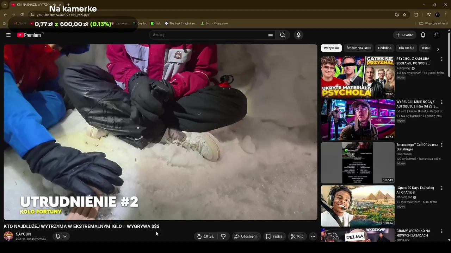Viewport: 451px width, 253px height.
Task: Open SAYGON channel avatar
Action: (x=8, y=236)
